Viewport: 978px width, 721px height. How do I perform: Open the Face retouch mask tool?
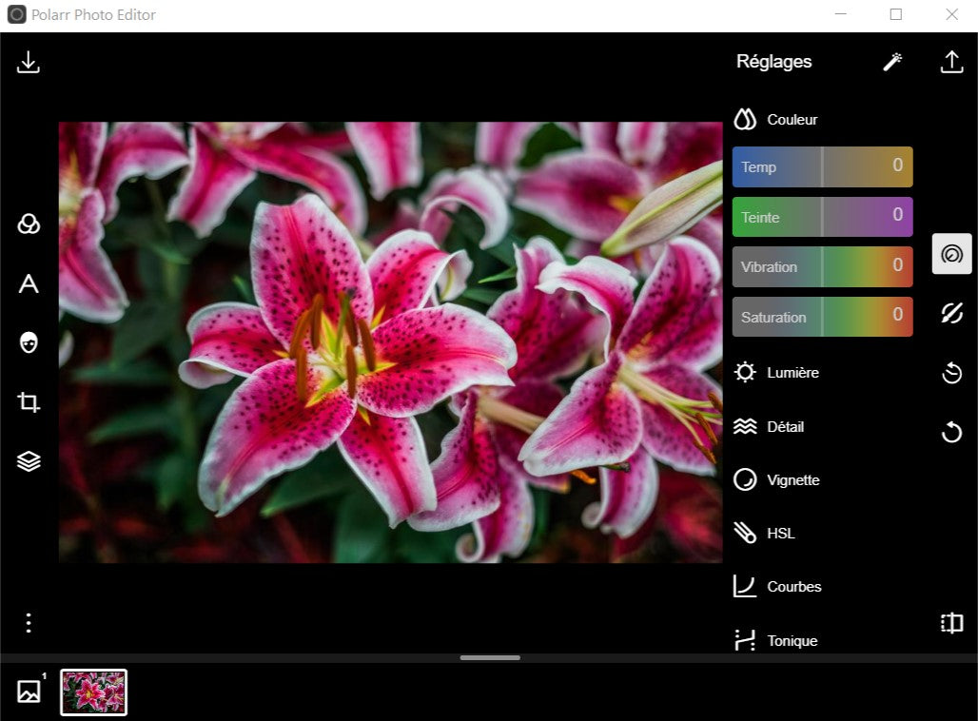pyautogui.click(x=29, y=342)
